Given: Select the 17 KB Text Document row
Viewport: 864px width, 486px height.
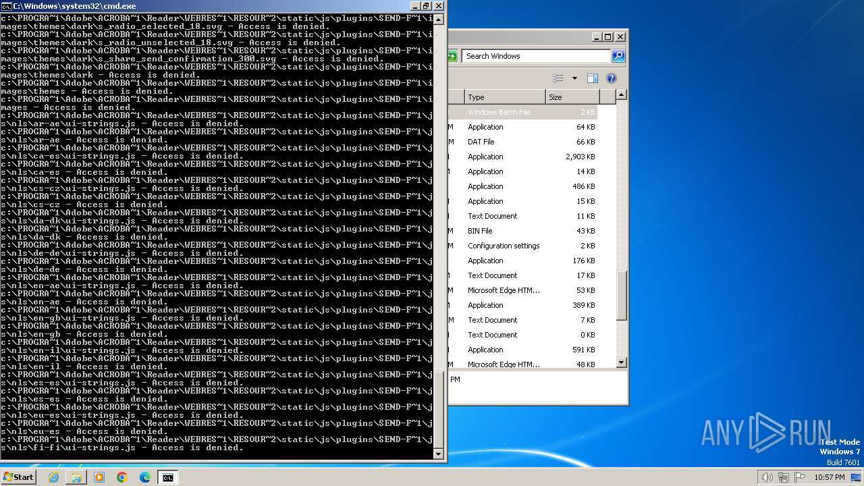Looking at the screenshot, I should coord(522,275).
